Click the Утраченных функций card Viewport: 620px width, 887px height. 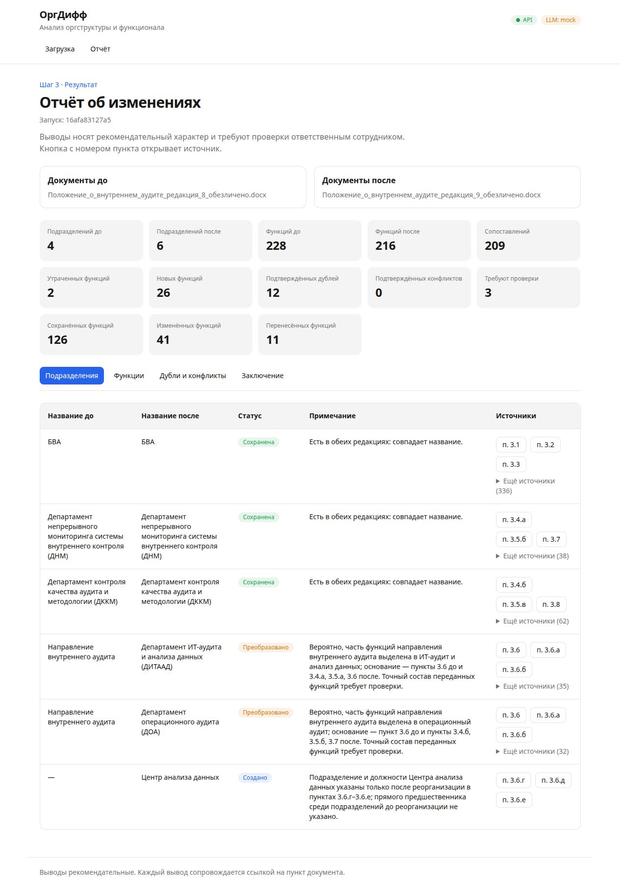91,288
